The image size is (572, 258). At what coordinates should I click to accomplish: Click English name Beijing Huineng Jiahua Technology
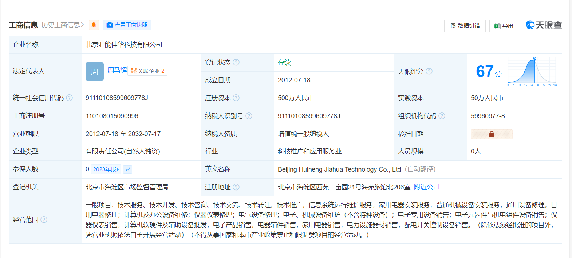[339, 169]
